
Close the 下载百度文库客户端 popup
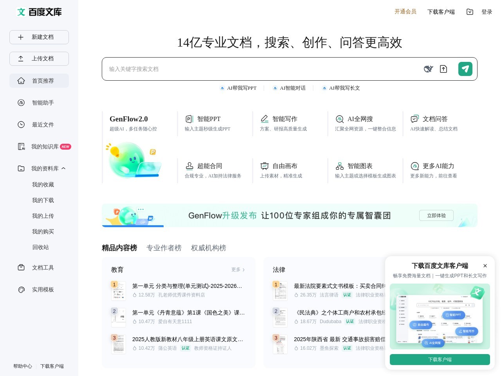(485, 266)
